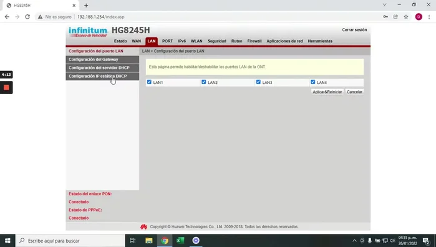Open Chrome profile avatar D
The height and width of the screenshot is (247, 436).
click(419, 17)
